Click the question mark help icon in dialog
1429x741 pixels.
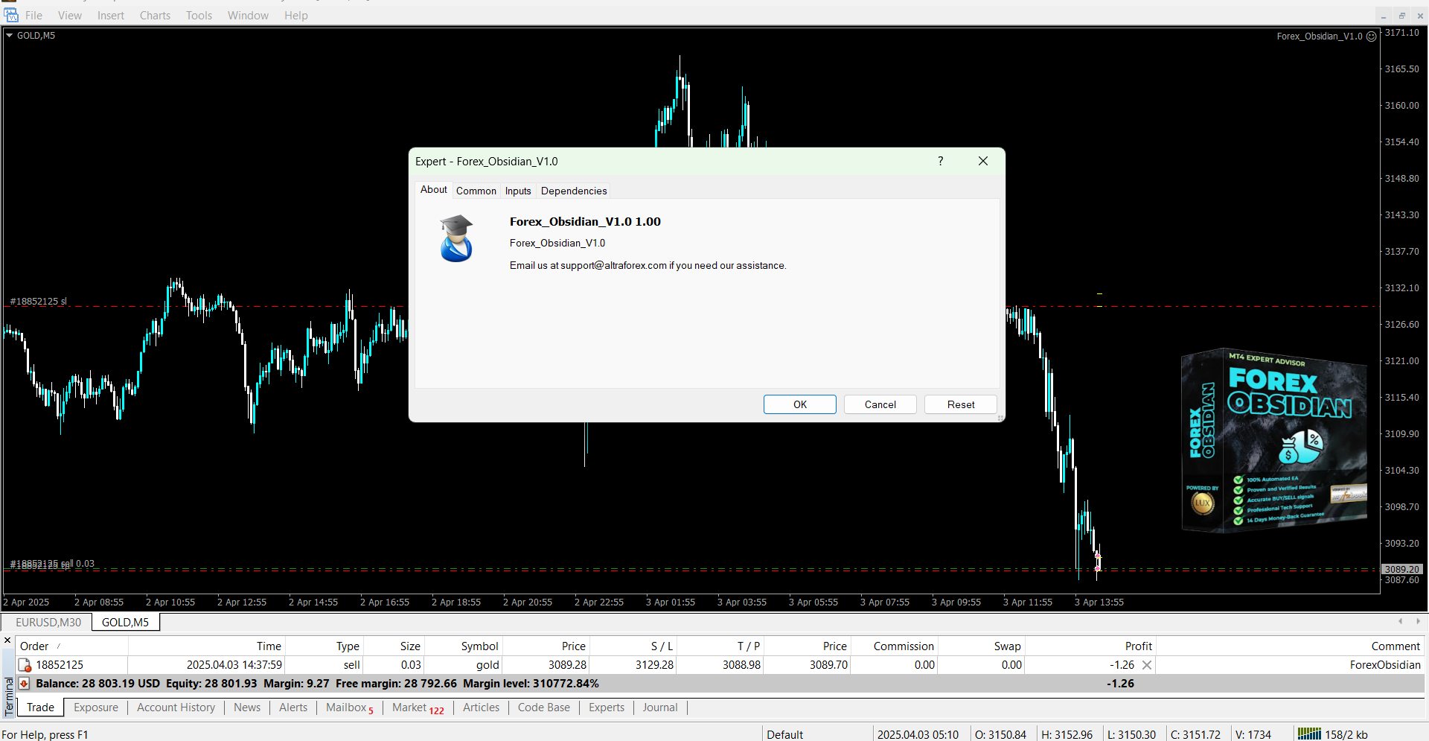coord(941,162)
